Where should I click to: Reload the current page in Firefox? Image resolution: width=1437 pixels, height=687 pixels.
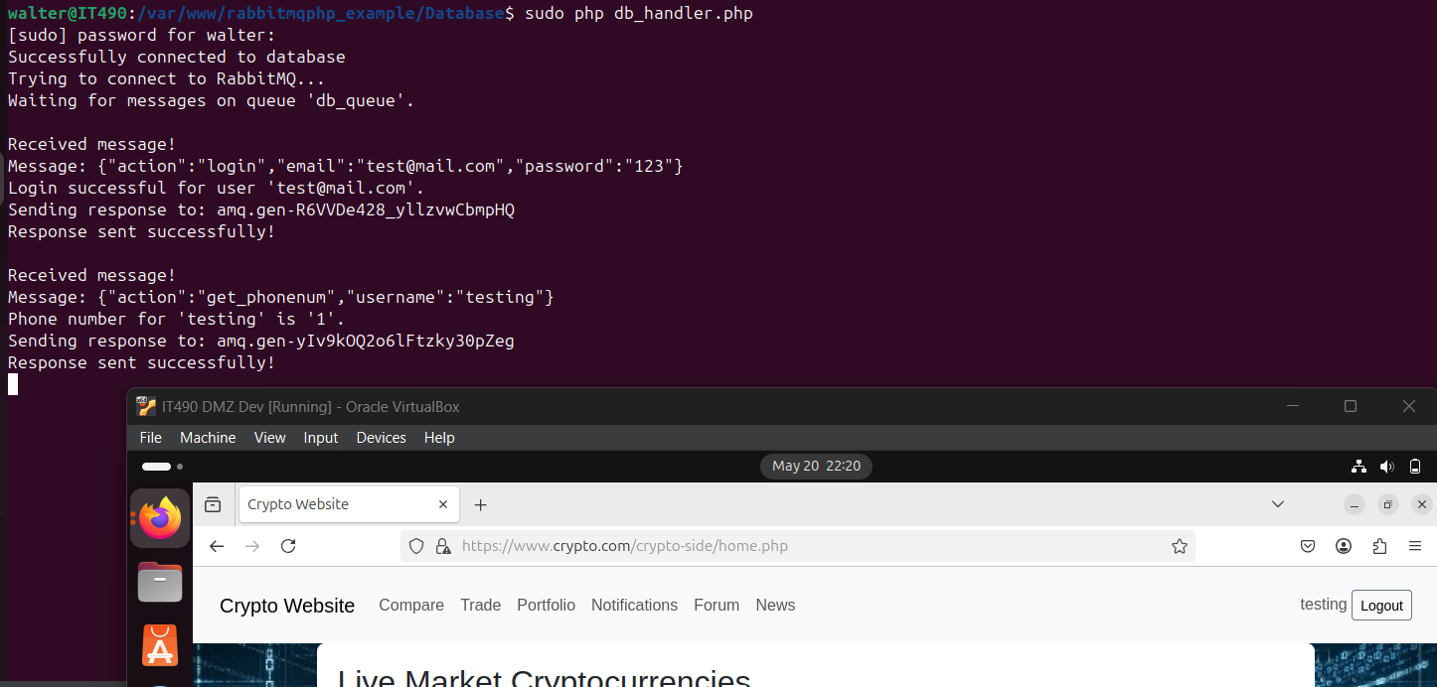pos(288,546)
